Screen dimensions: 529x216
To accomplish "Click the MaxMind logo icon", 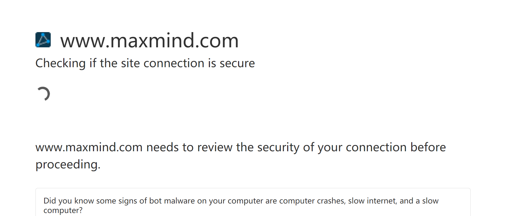I will (x=43, y=40).
